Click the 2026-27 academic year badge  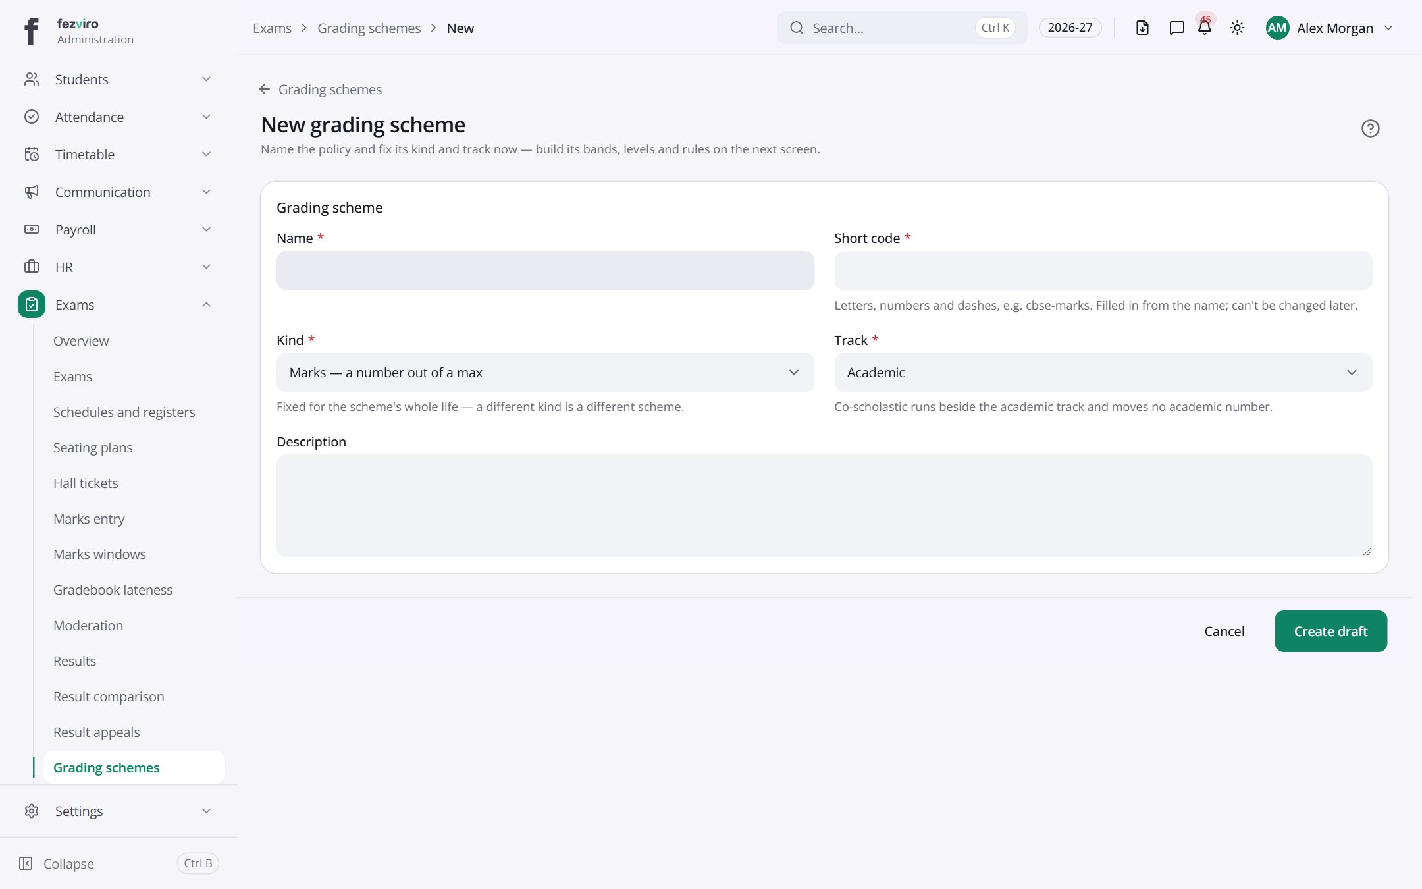(x=1070, y=28)
